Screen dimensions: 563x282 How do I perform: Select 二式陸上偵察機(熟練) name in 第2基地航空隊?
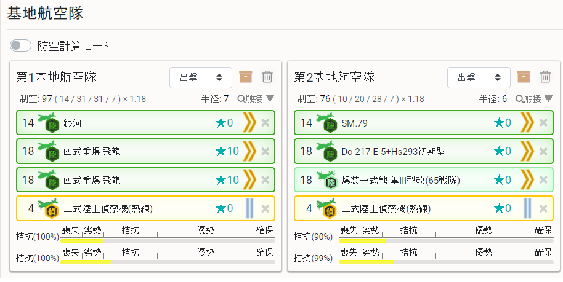point(386,208)
